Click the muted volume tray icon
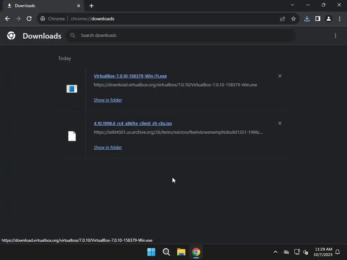The height and width of the screenshot is (260, 347). pyautogui.click(x=306, y=252)
